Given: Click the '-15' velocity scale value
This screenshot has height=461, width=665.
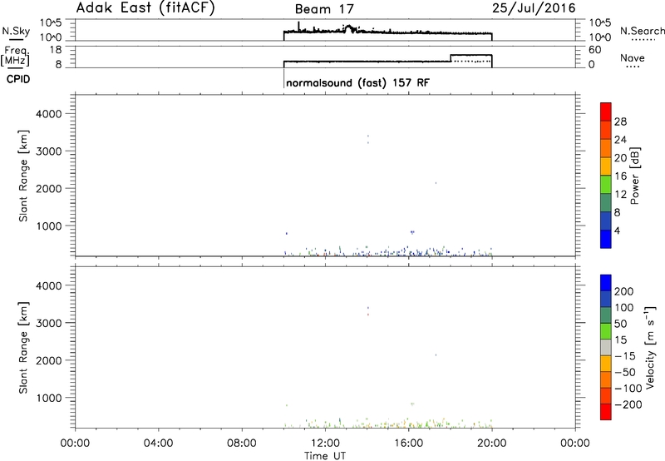Looking at the screenshot, I should point(624,355).
